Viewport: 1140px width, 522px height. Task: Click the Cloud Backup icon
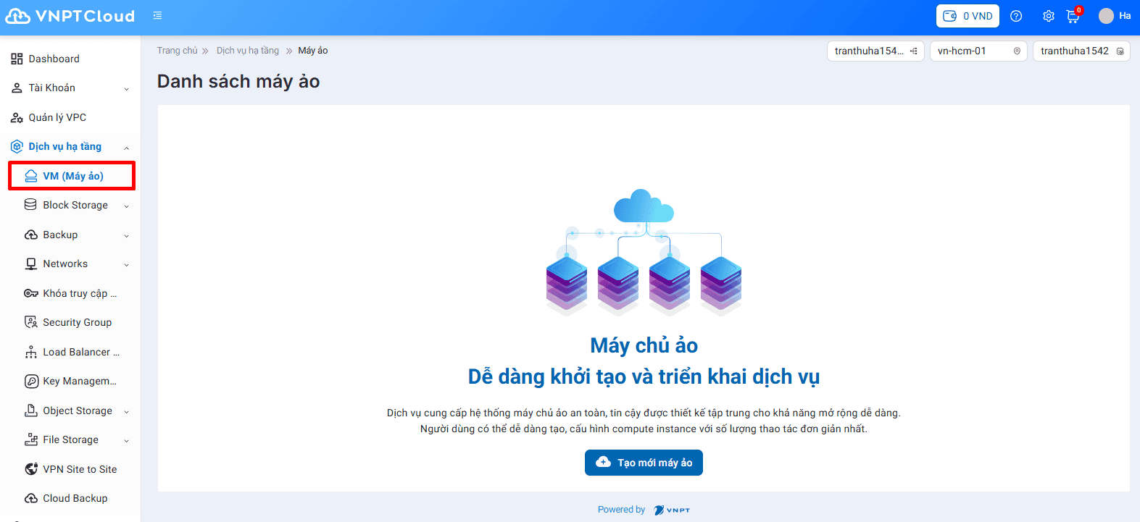pyautogui.click(x=31, y=498)
